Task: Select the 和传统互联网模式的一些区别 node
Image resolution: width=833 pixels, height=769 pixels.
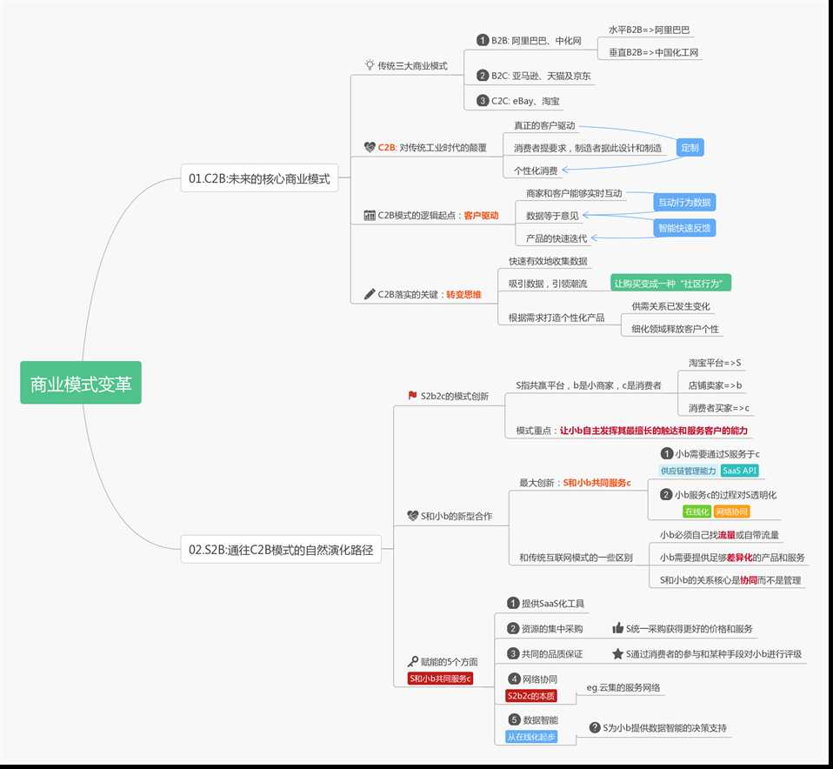Action: pos(576,558)
